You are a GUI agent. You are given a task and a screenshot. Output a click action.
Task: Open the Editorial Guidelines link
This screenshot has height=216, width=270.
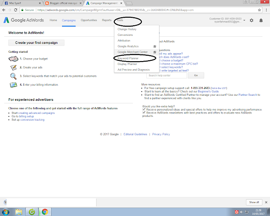click(135, 134)
